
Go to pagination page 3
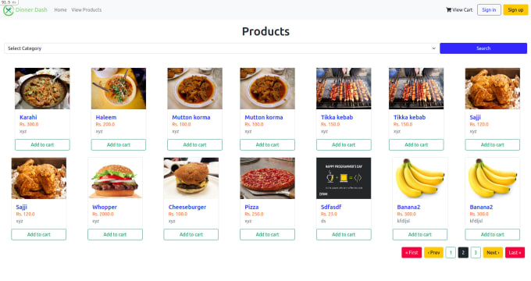coord(476,253)
